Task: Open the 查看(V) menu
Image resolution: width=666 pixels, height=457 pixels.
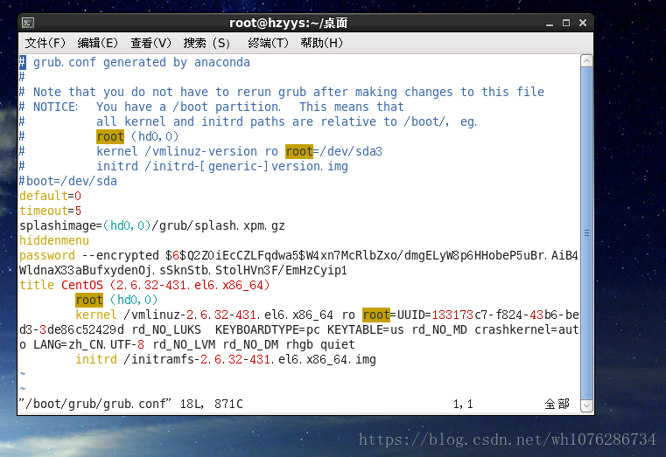Action: [x=151, y=43]
